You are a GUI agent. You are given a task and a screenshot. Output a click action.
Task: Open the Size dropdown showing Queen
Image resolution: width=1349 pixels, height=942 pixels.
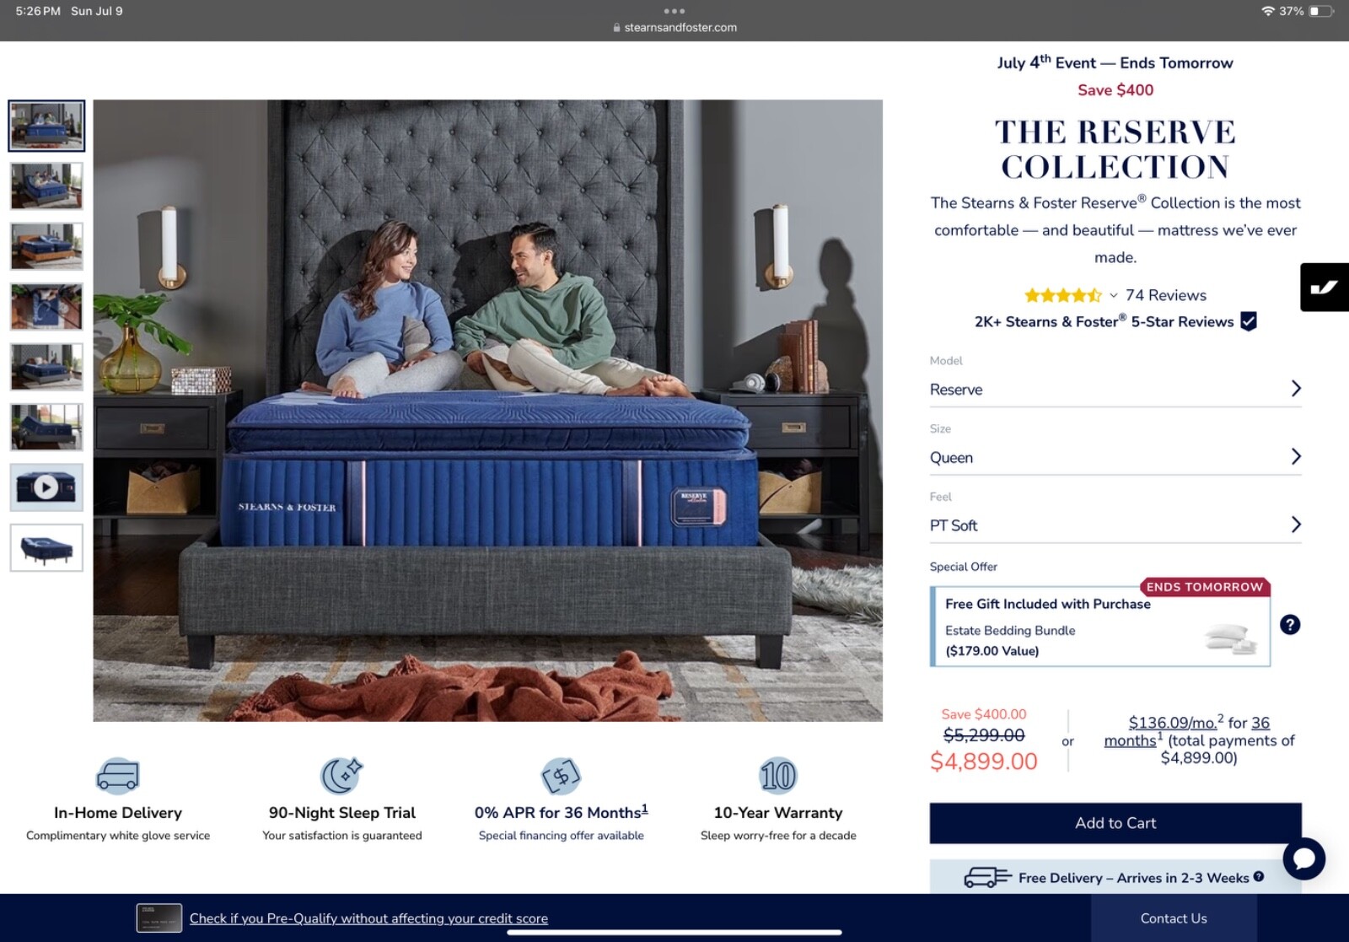(1115, 457)
